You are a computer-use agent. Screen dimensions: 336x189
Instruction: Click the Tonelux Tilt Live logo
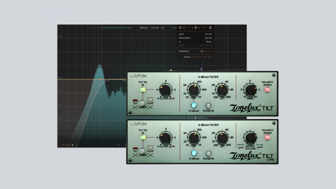pos(252,156)
